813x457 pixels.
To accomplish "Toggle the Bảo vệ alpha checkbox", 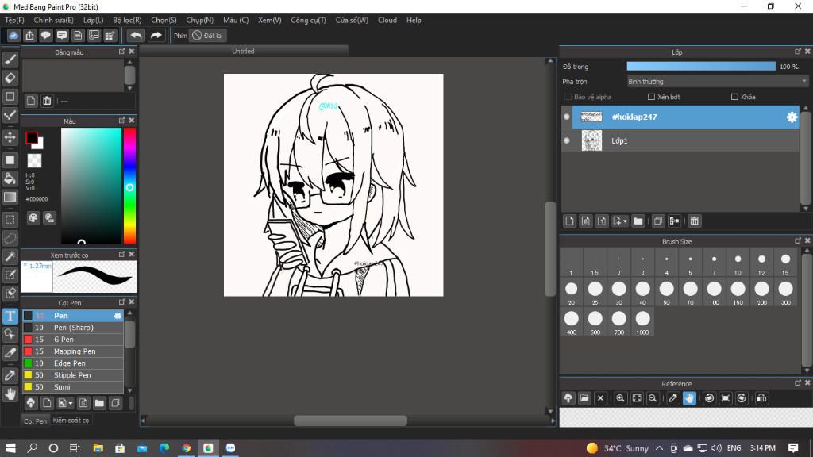I will click(x=568, y=97).
